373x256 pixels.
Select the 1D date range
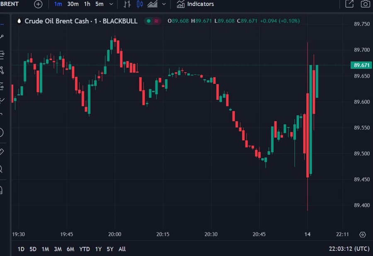coord(21,249)
